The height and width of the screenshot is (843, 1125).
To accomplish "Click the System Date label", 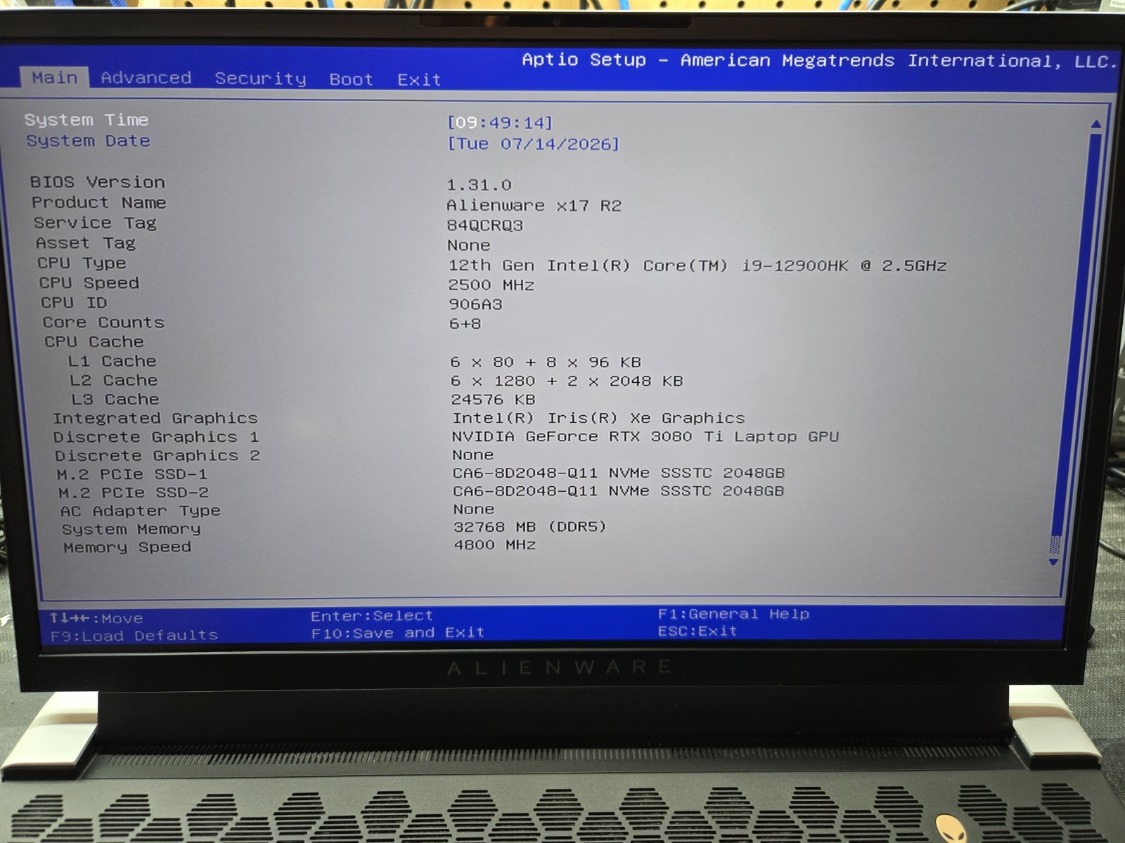I will (88, 140).
